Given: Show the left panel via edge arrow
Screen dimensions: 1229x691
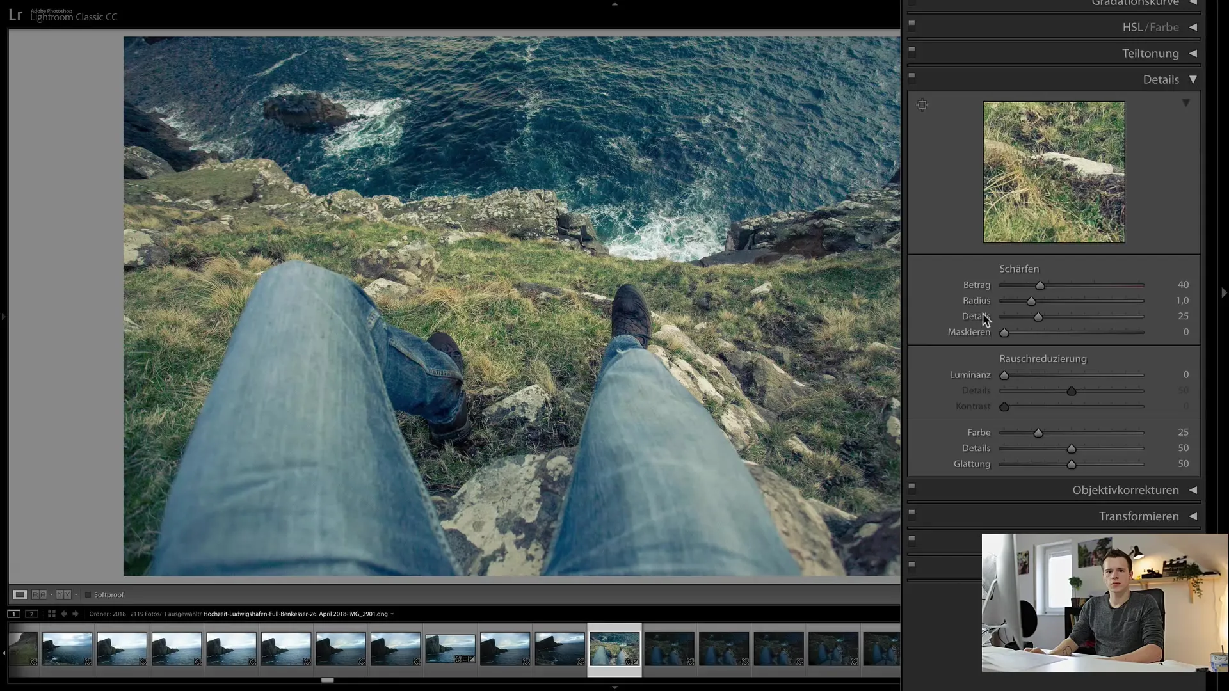Looking at the screenshot, I should pos(3,316).
